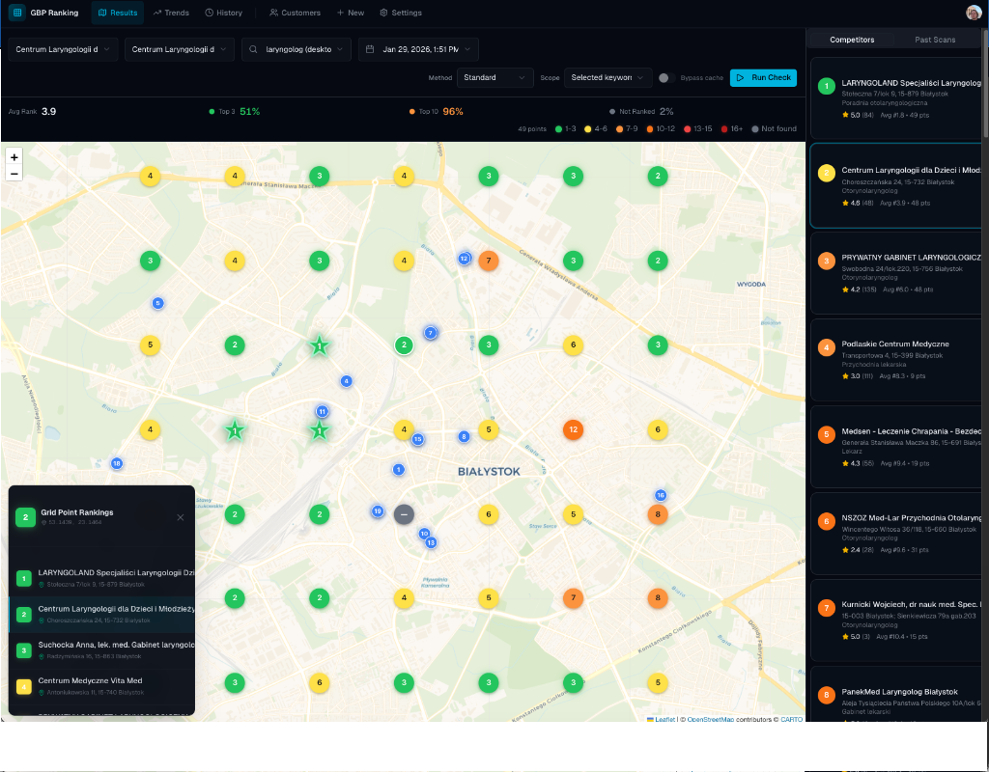Screen dimensions: 989x772
Task: Open PanekMed Laryngolog Białystok card
Action: coord(896,695)
